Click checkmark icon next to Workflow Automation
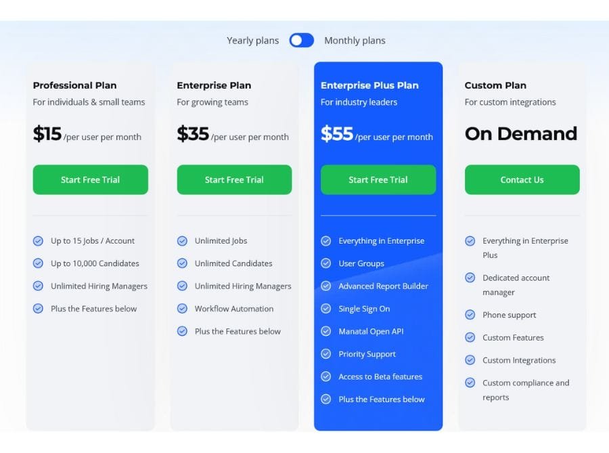The image size is (609, 453). [182, 309]
